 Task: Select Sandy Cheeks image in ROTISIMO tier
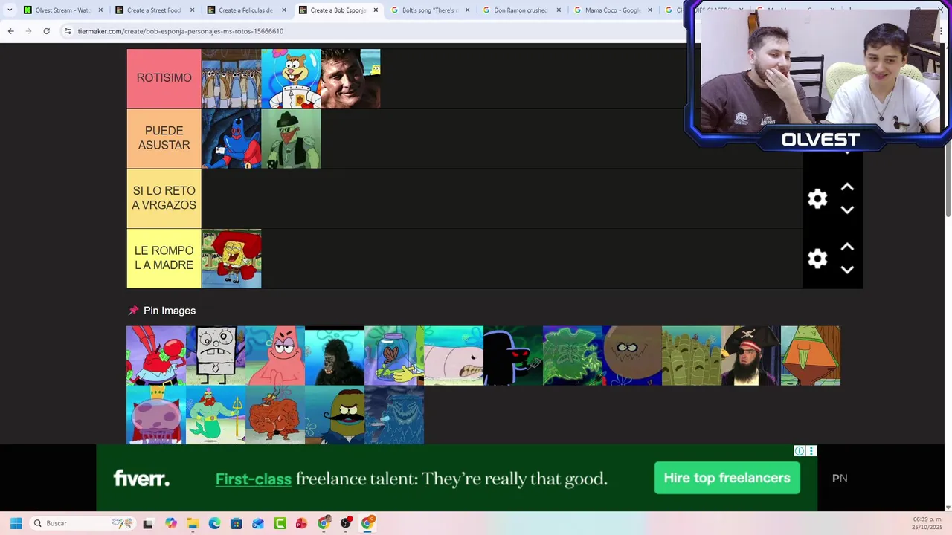click(291, 79)
